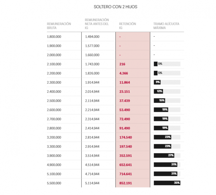Click the 1.800.000 gross salary cell
The image size is (216, 195).
pyautogui.click(x=54, y=36)
